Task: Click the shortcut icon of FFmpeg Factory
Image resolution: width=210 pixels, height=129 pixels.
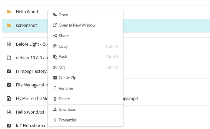Action: [x=9, y=71]
